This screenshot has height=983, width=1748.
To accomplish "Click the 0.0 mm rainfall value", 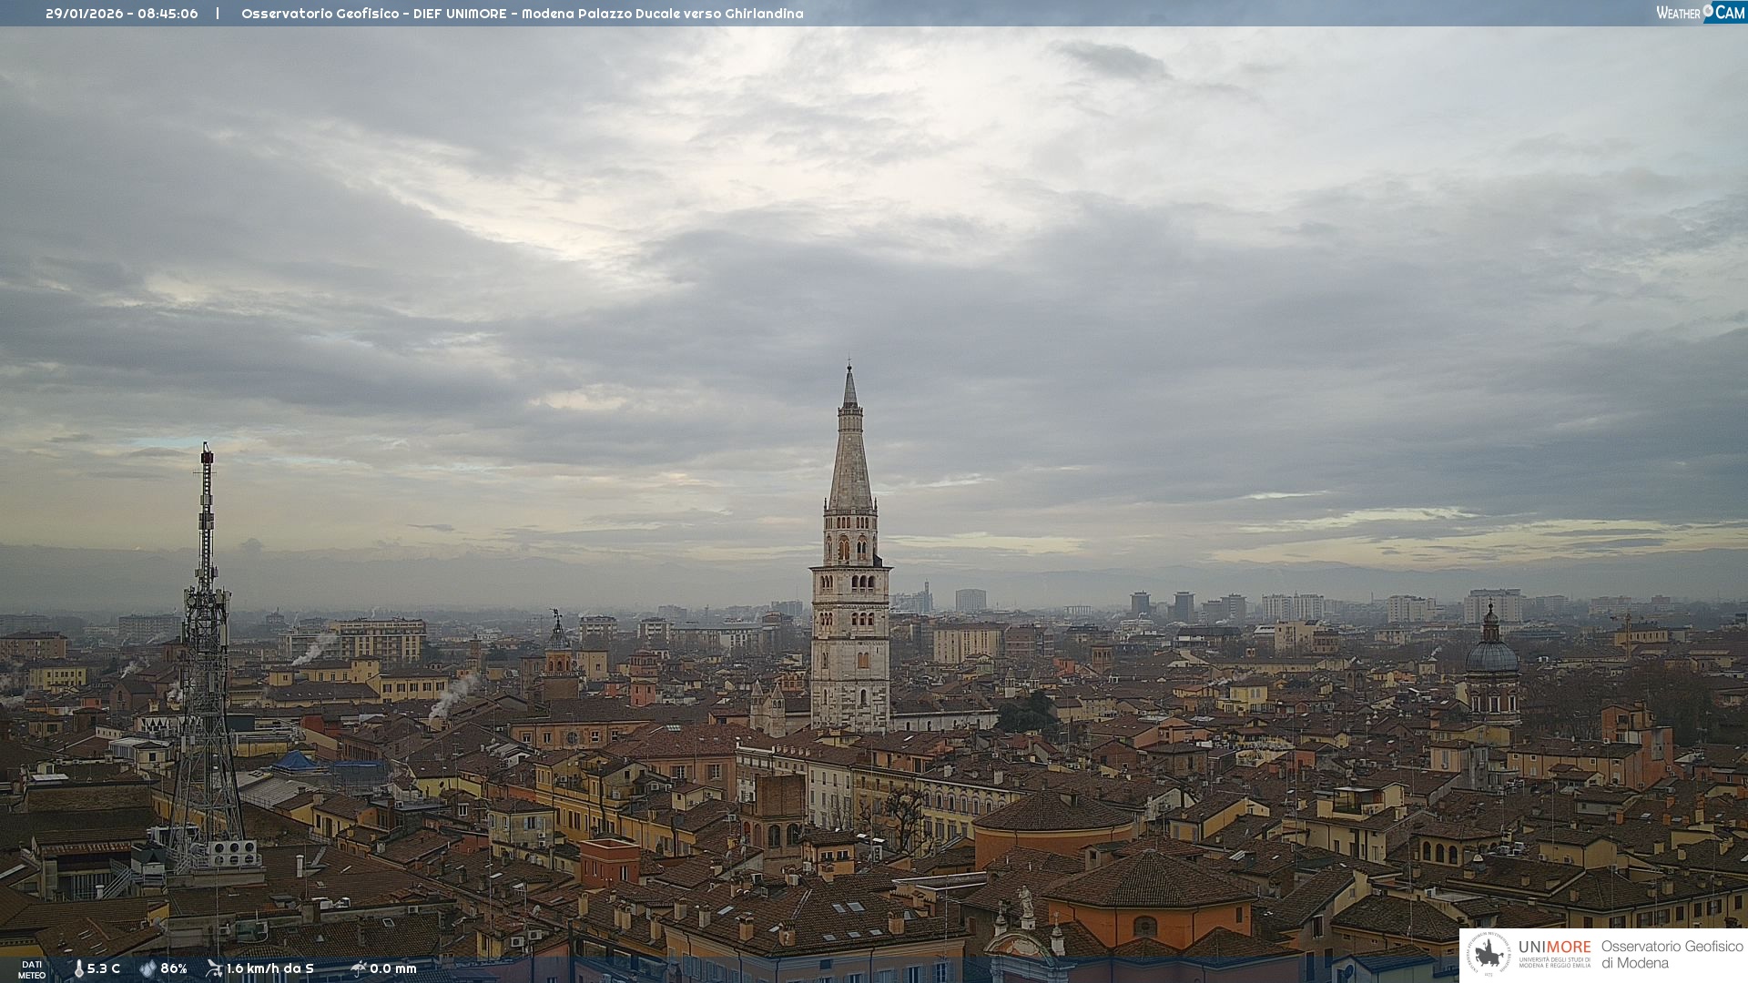I will pyautogui.click(x=393, y=969).
